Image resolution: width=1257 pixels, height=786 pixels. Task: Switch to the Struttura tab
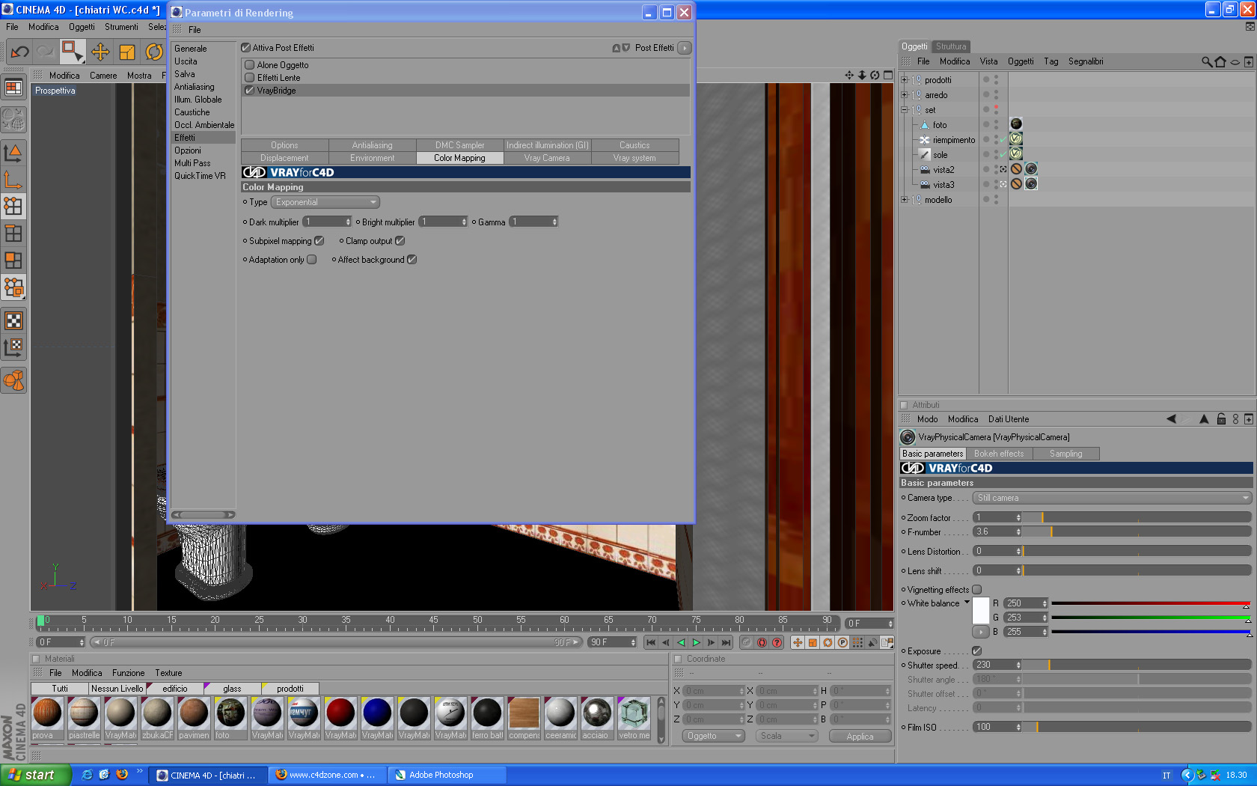coord(951,46)
